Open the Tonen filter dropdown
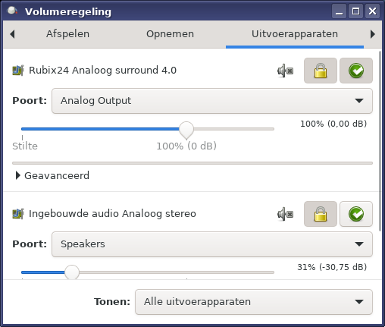Screen dimensions: 385x327 (x=254, y=302)
